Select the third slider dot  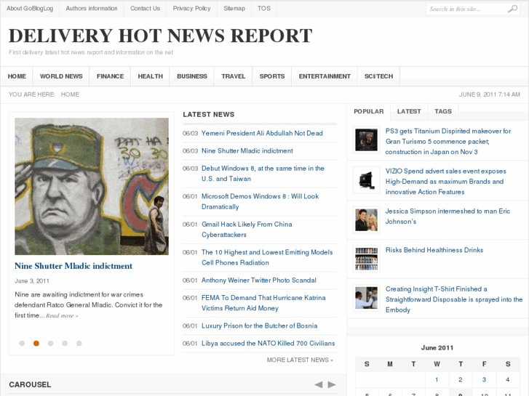51,343
